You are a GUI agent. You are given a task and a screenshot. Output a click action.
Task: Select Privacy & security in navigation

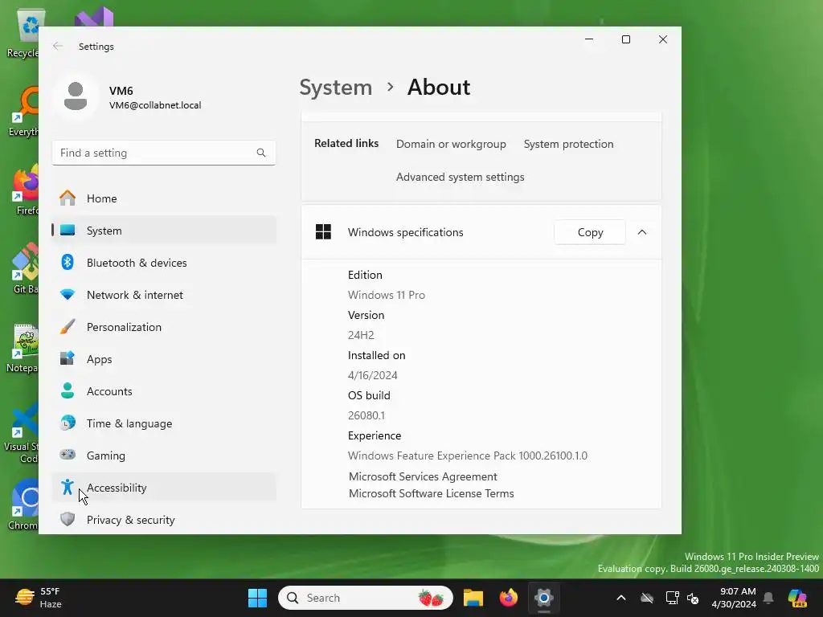(x=164, y=520)
